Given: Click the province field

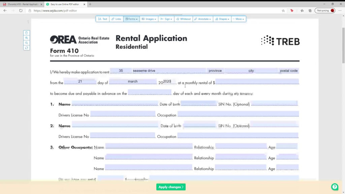Looking at the screenshot, I should (x=215, y=71).
